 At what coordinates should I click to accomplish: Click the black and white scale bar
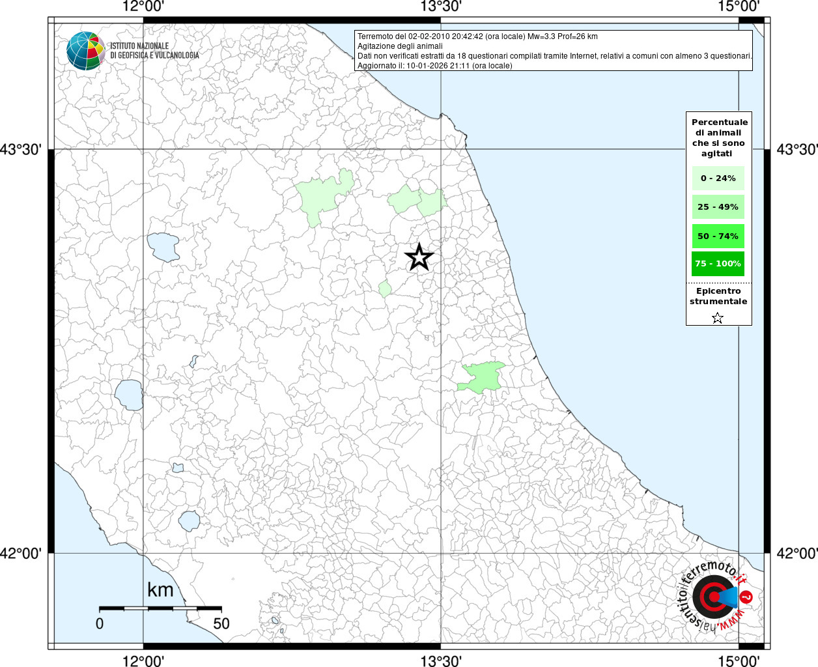(x=160, y=608)
